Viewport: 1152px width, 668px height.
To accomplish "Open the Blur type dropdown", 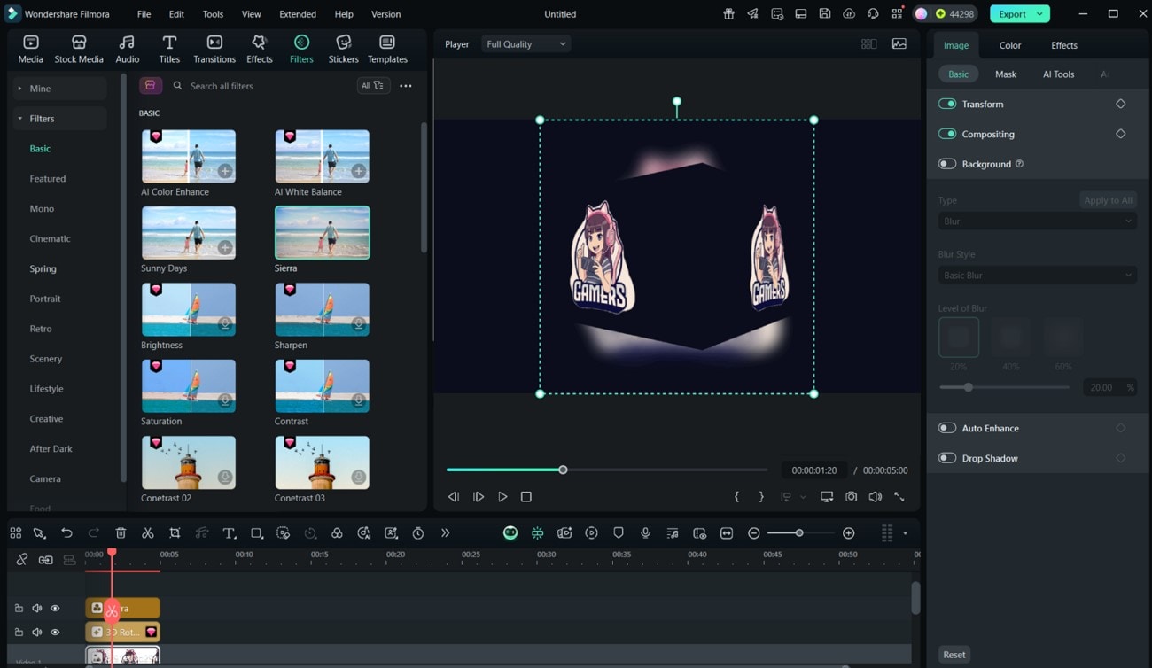I will pyautogui.click(x=1037, y=221).
